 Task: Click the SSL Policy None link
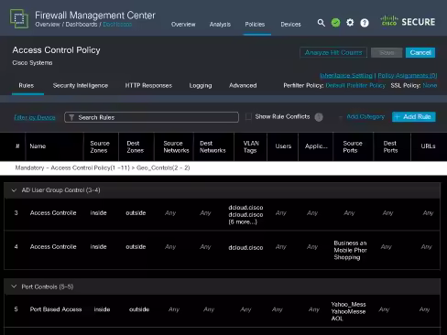coord(430,85)
